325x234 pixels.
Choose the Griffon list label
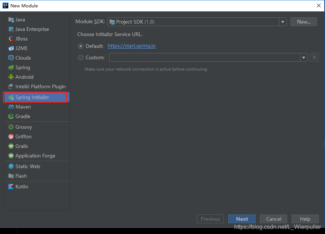coord(24,137)
